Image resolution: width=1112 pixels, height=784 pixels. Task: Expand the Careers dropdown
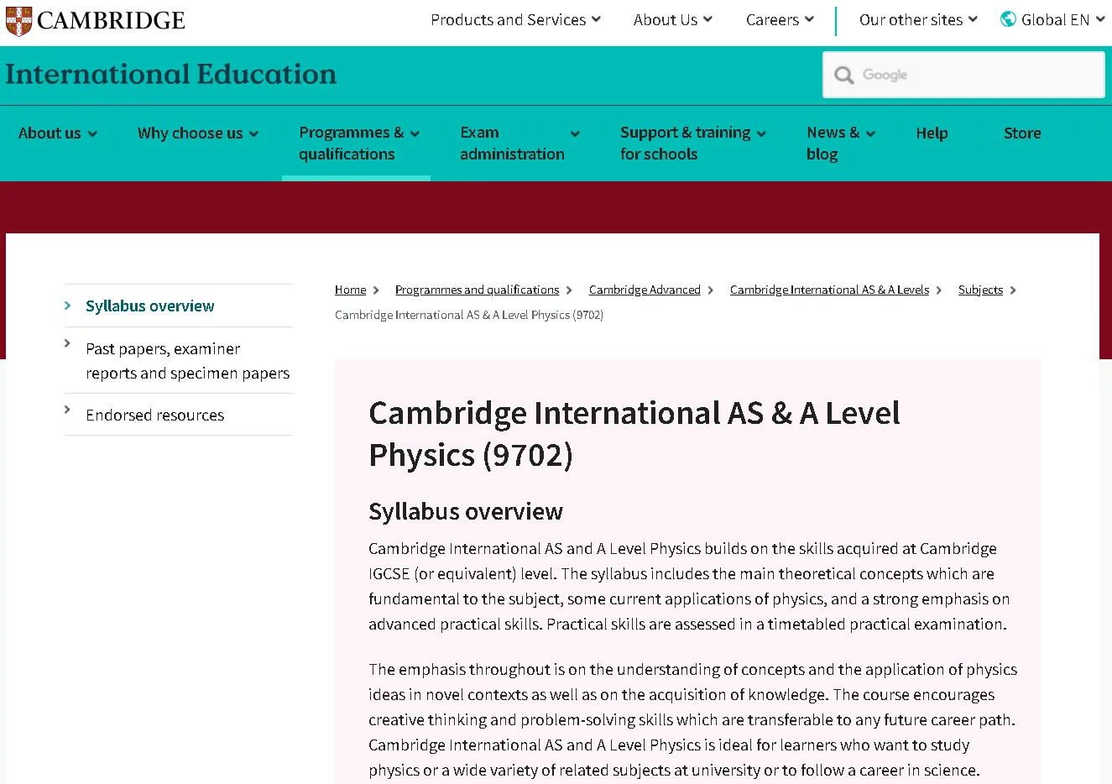[779, 19]
